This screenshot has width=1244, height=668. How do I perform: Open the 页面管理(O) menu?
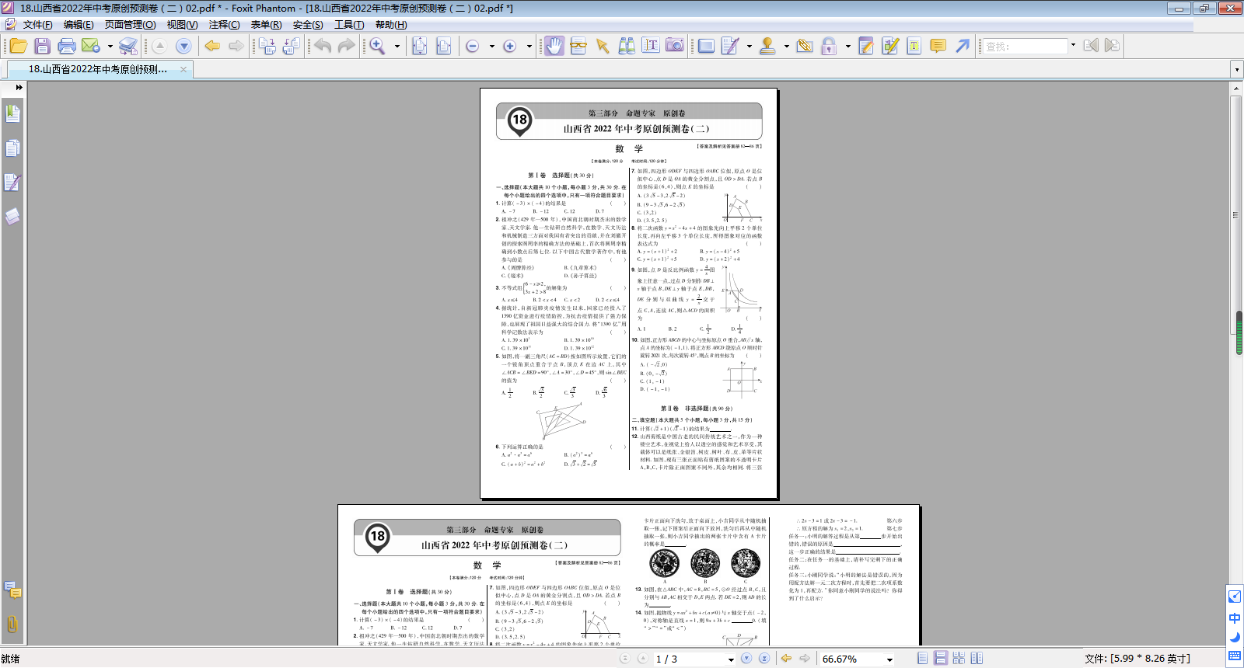[x=131, y=25]
